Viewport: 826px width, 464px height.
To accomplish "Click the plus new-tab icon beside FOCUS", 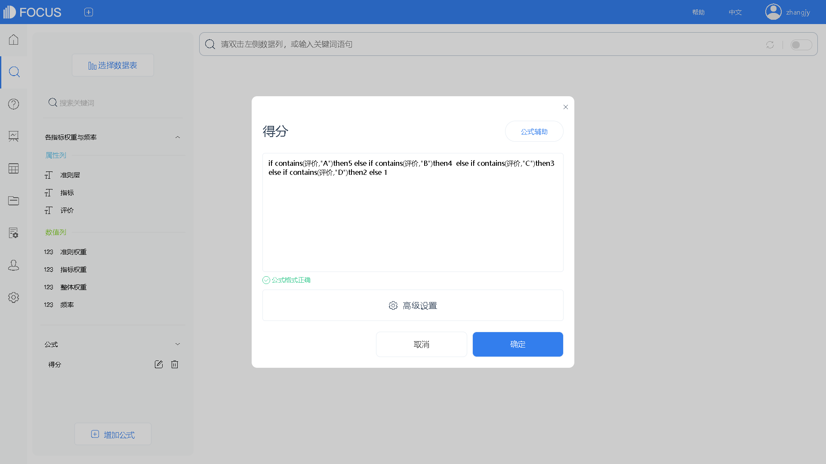I will (x=89, y=12).
